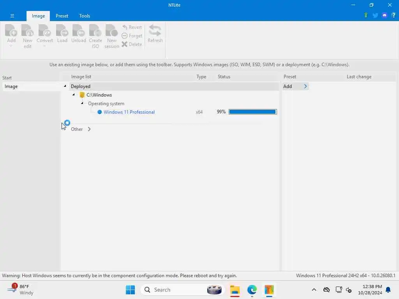Expand the Other section chevron
Viewport: 399px width, 299px height.
(x=89, y=129)
